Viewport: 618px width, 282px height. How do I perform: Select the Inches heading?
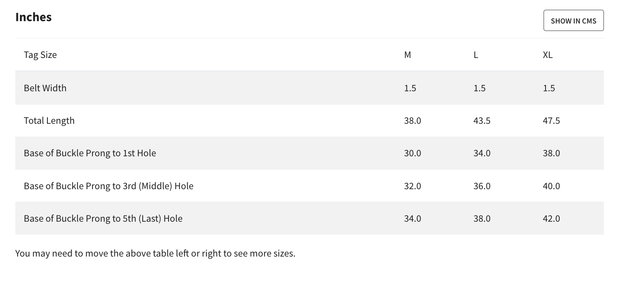pos(33,17)
